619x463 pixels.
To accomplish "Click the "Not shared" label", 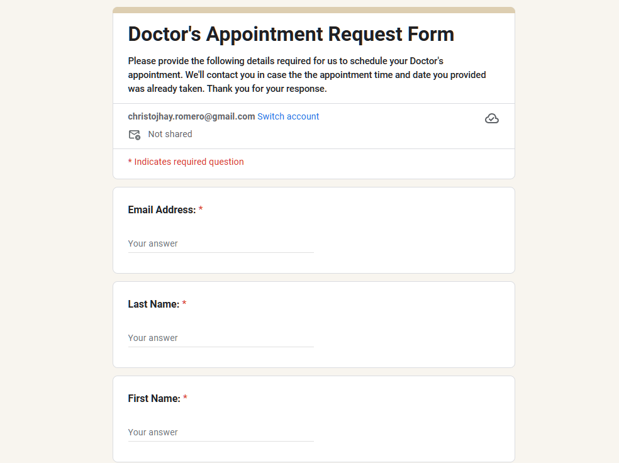I will pyautogui.click(x=170, y=134).
